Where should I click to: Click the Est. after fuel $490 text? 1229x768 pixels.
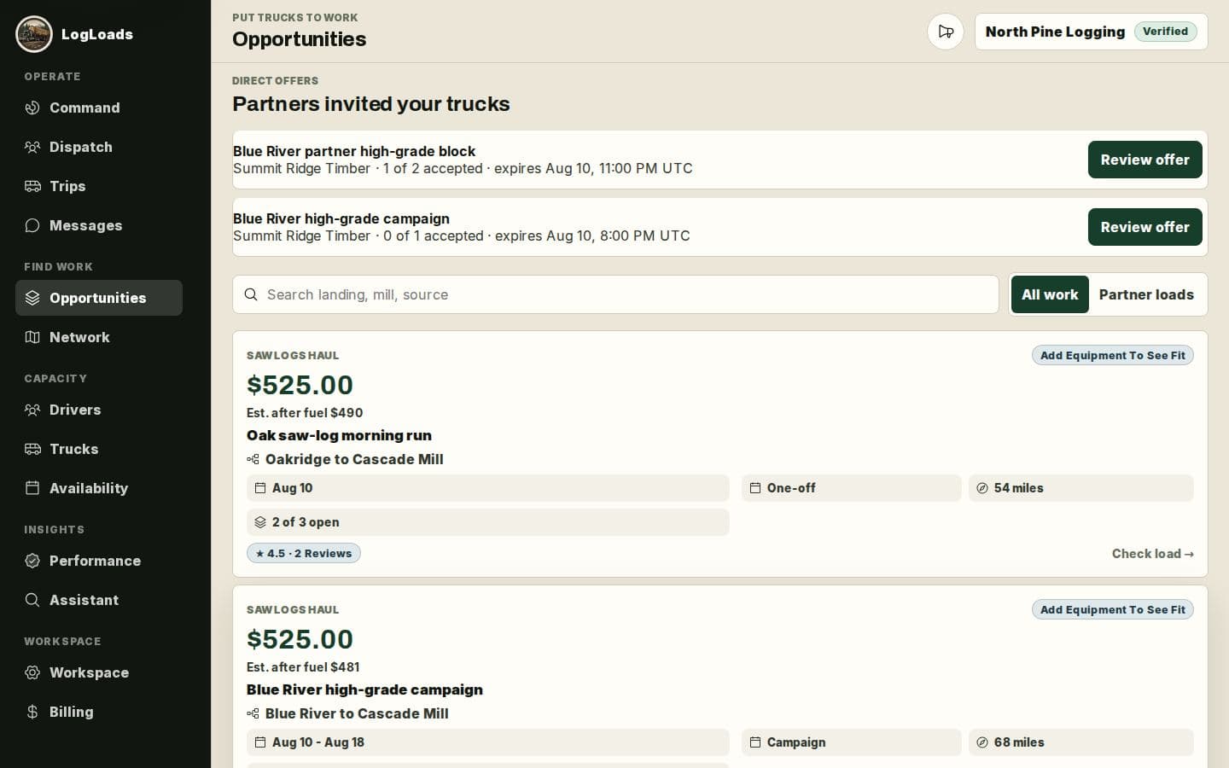click(305, 412)
